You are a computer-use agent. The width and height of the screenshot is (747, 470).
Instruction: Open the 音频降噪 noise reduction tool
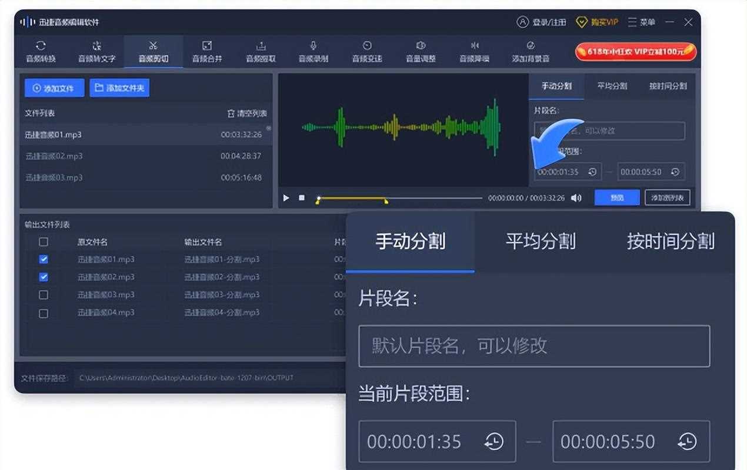pyautogui.click(x=474, y=52)
